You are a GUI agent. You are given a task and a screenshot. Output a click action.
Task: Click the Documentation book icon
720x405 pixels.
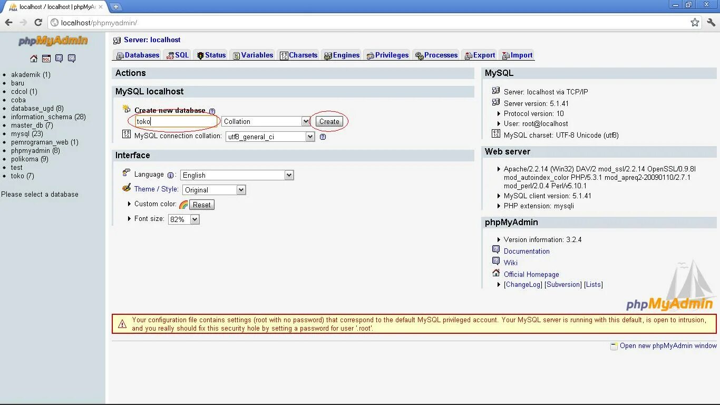[496, 249]
